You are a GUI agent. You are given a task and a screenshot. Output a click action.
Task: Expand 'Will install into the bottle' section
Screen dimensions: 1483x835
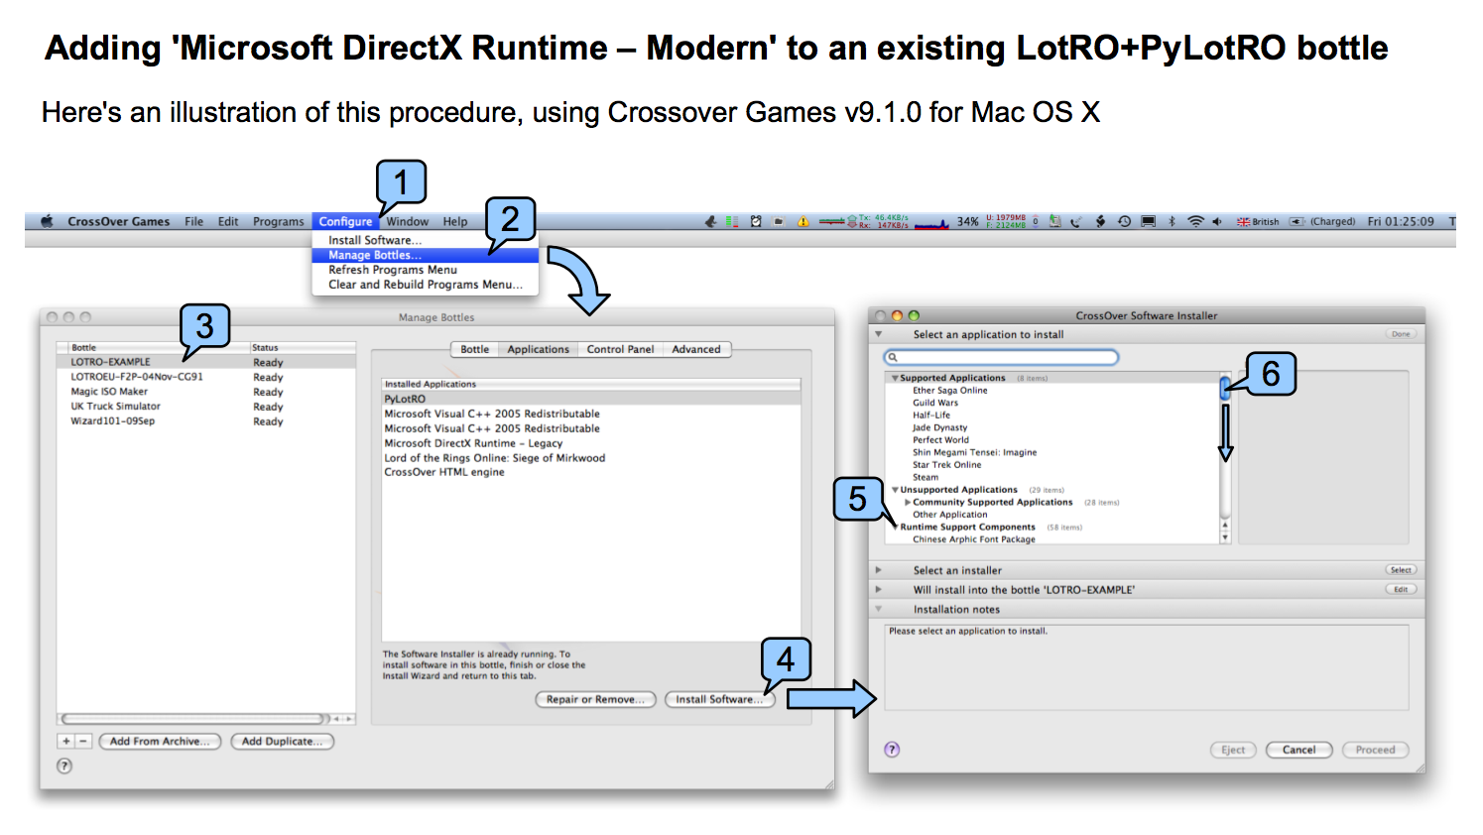click(879, 589)
